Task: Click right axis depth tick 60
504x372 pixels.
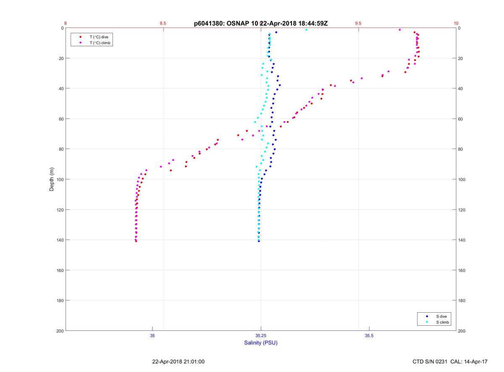Action: tap(461, 119)
